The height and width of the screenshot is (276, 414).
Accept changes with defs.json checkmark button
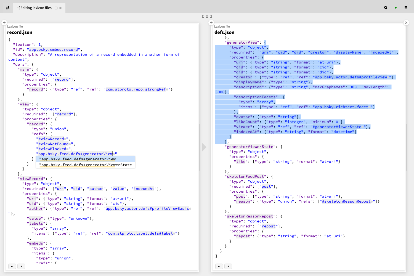pyautogui.click(x=219, y=266)
